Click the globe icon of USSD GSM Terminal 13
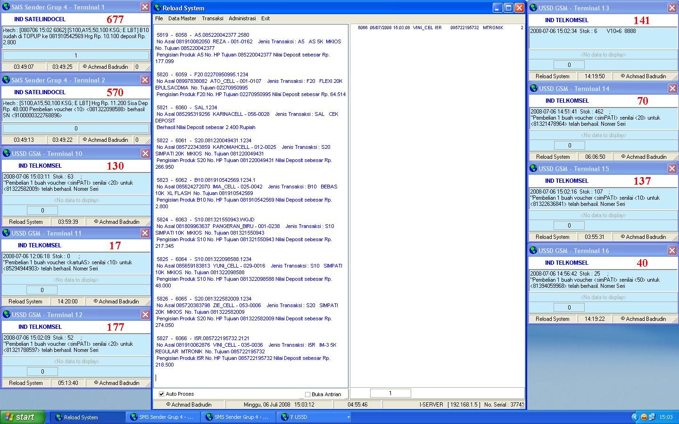This screenshot has width=679, height=424. tap(533, 8)
